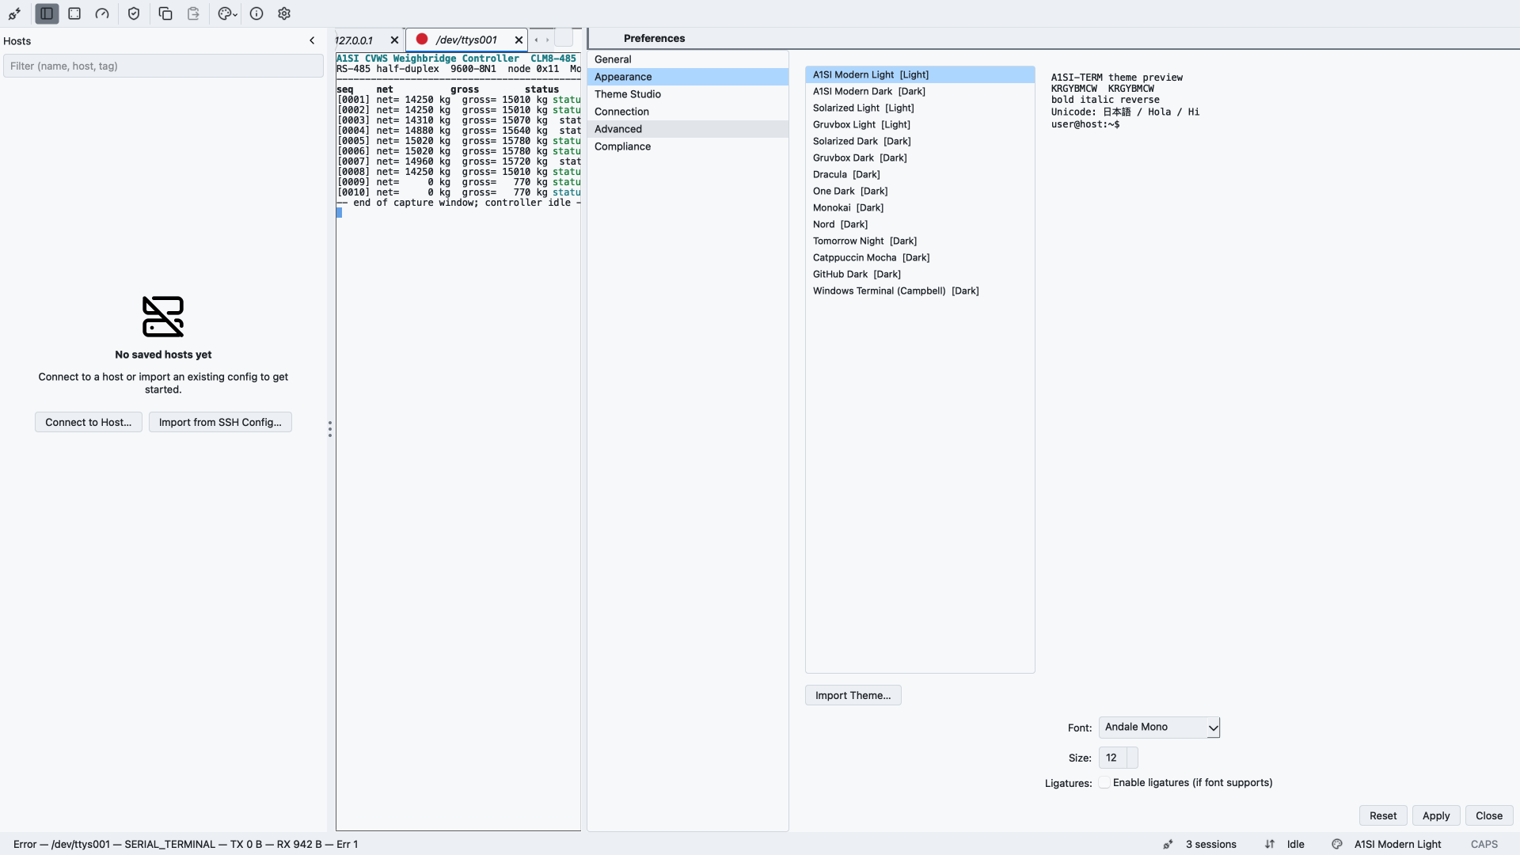Click the tab scroll left arrow
This screenshot has height=855, width=1520.
click(536, 40)
